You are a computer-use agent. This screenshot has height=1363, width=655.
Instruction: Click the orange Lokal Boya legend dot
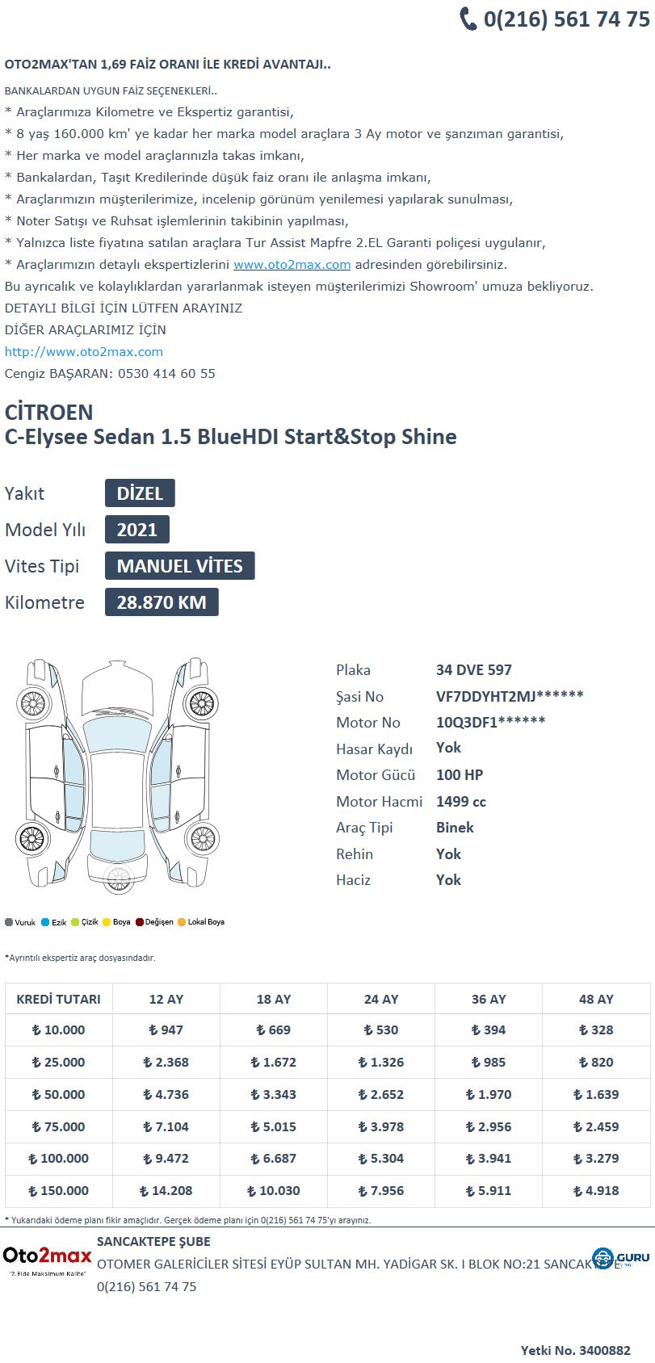click(182, 922)
